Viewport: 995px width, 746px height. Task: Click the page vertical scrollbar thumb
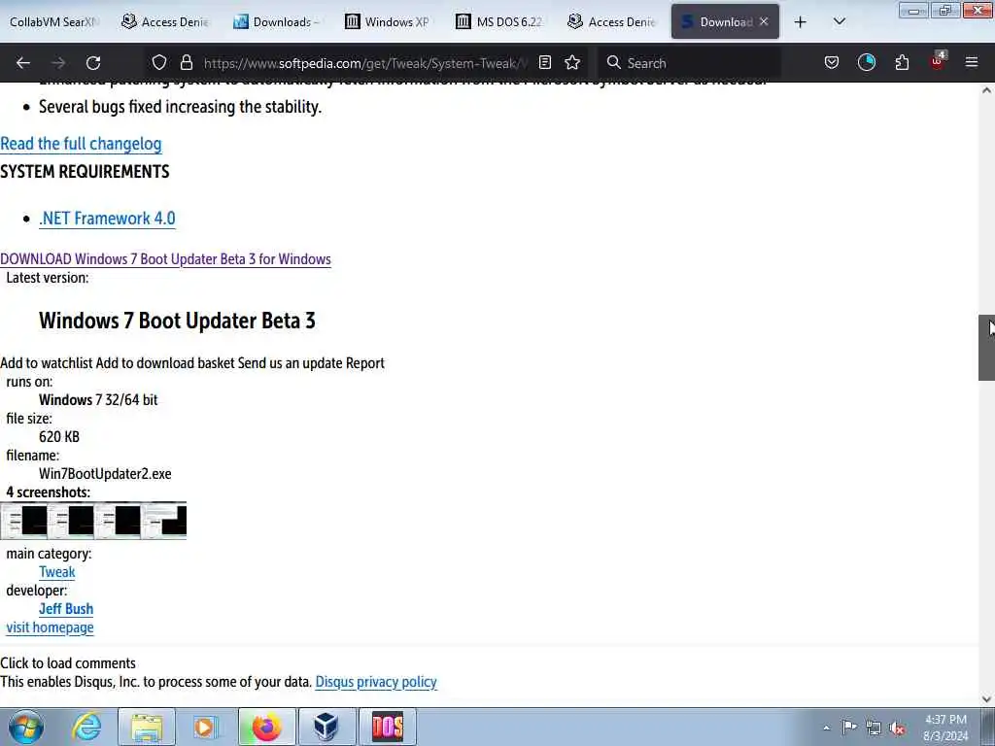coord(986,348)
